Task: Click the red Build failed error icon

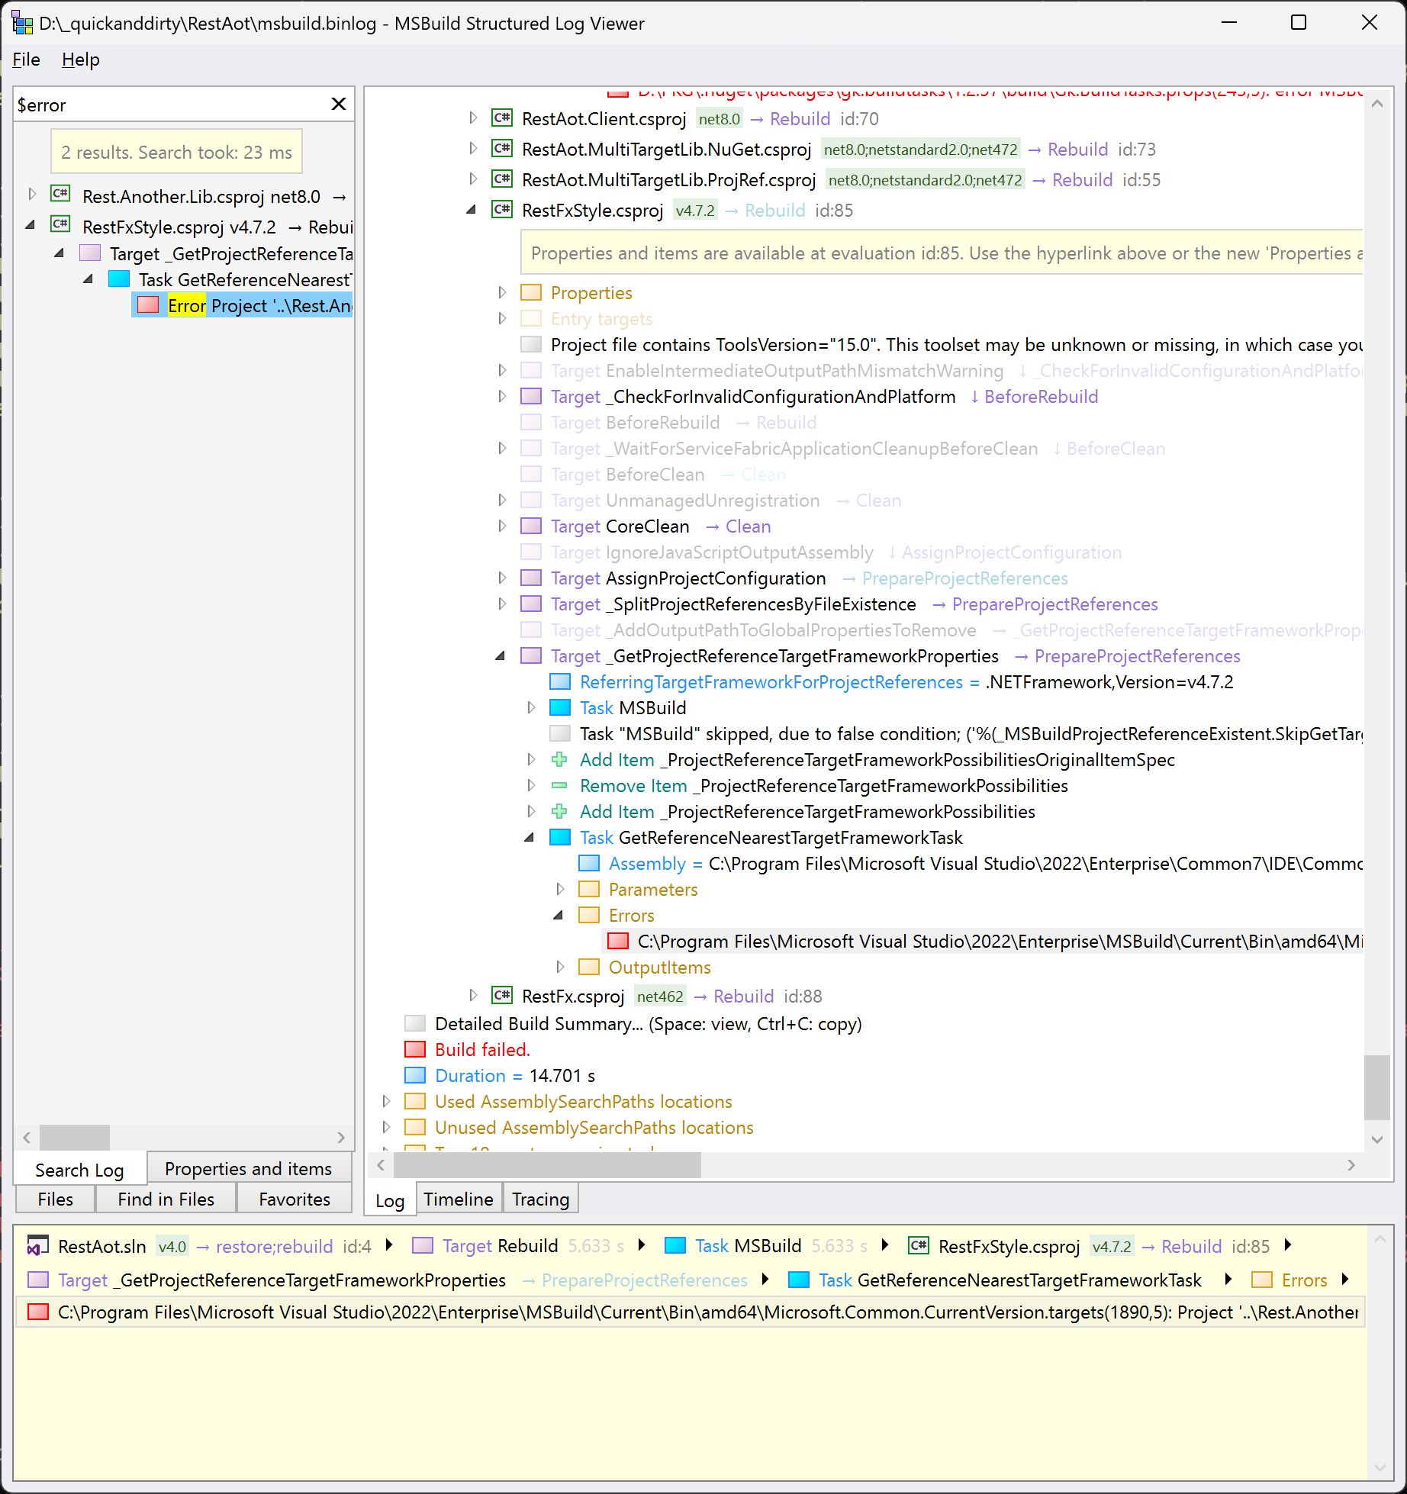Action: click(x=415, y=1049)
